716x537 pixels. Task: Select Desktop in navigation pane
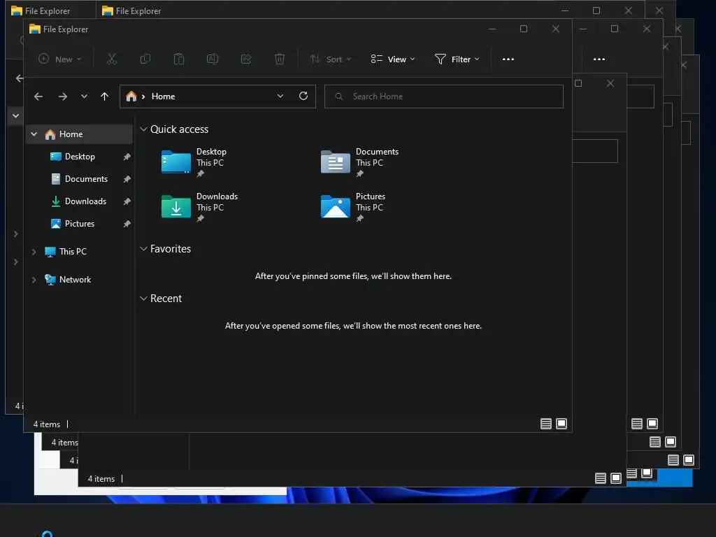(80, 157)
